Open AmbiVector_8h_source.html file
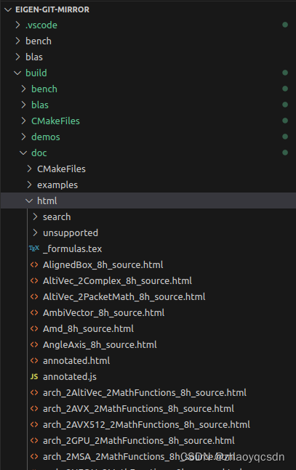This screenshot has height=470, width=296. tap(103, 312)
